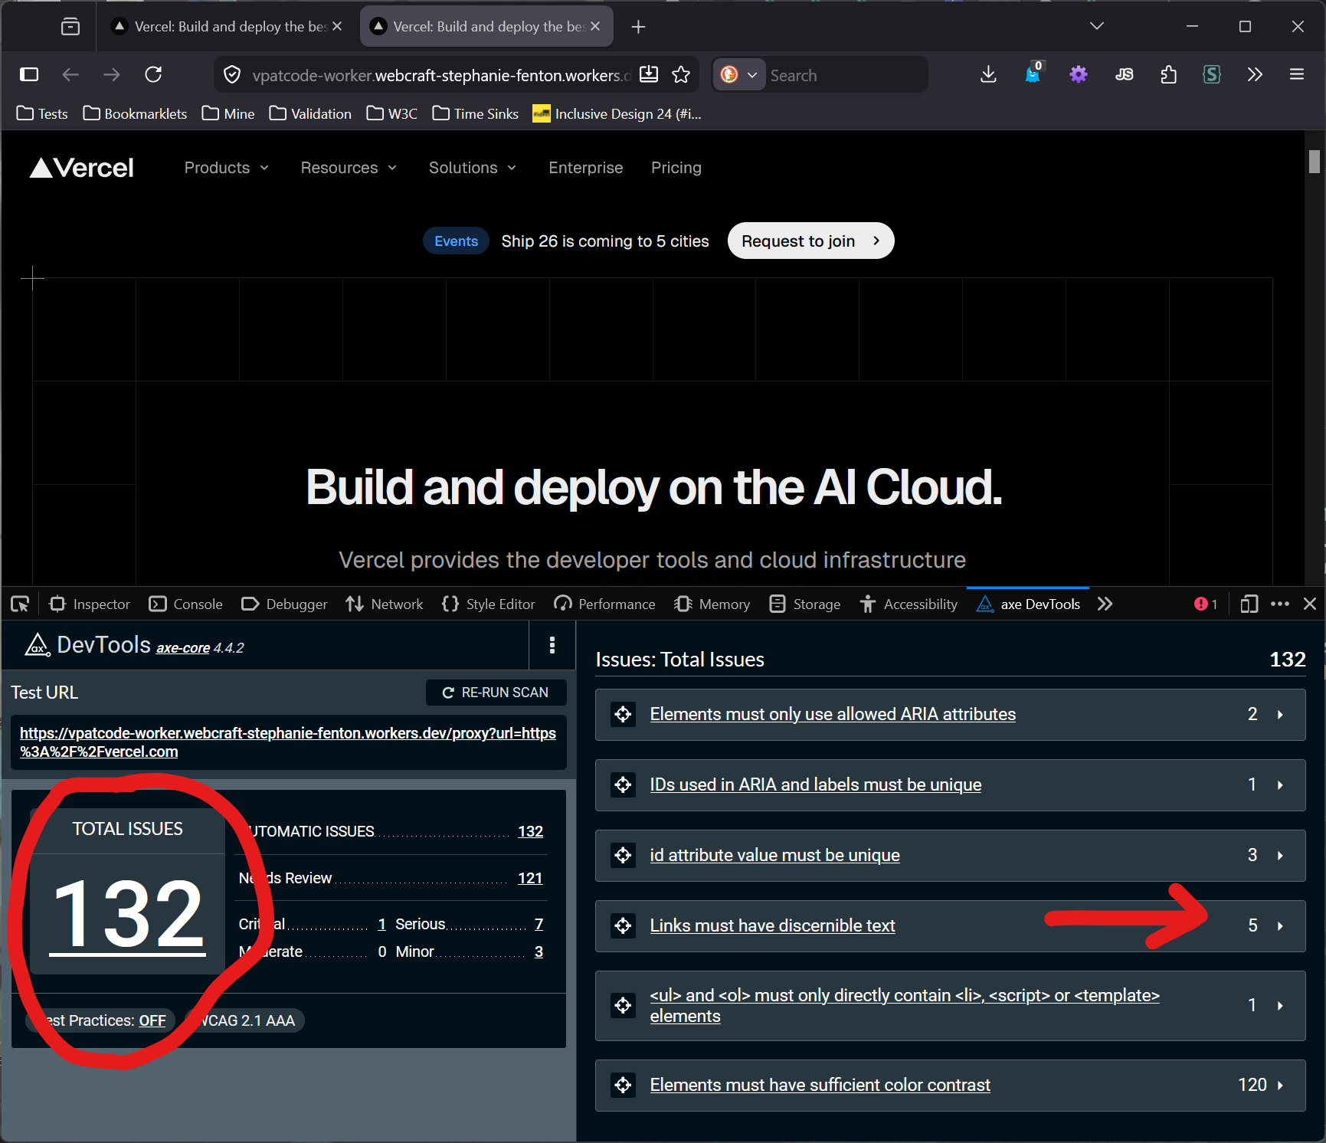
Task: Open the Downloads toolbar icon
Action: [988, 74]
